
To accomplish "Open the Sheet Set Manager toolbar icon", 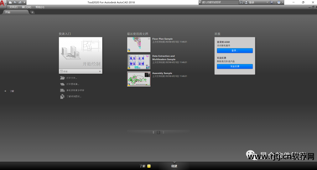I will coord(20,2).
